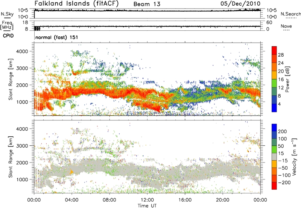Image resolution: width=301 pixels, height=208 pixels.
Task: Click the 'Slant Range [km]' label of velocity panel
Action: tap(11, 157)
